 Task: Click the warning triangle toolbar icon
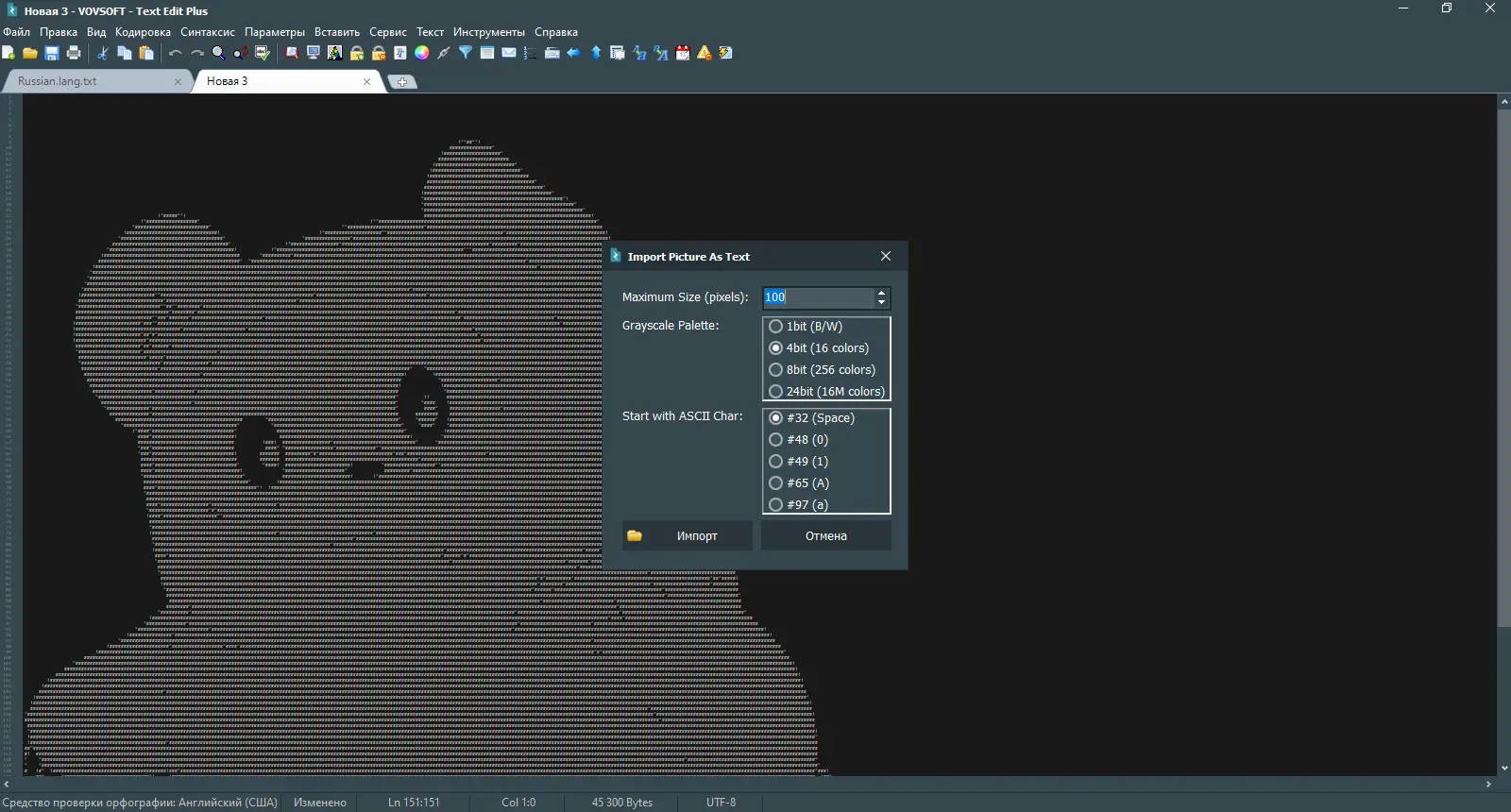pos(705,53)
